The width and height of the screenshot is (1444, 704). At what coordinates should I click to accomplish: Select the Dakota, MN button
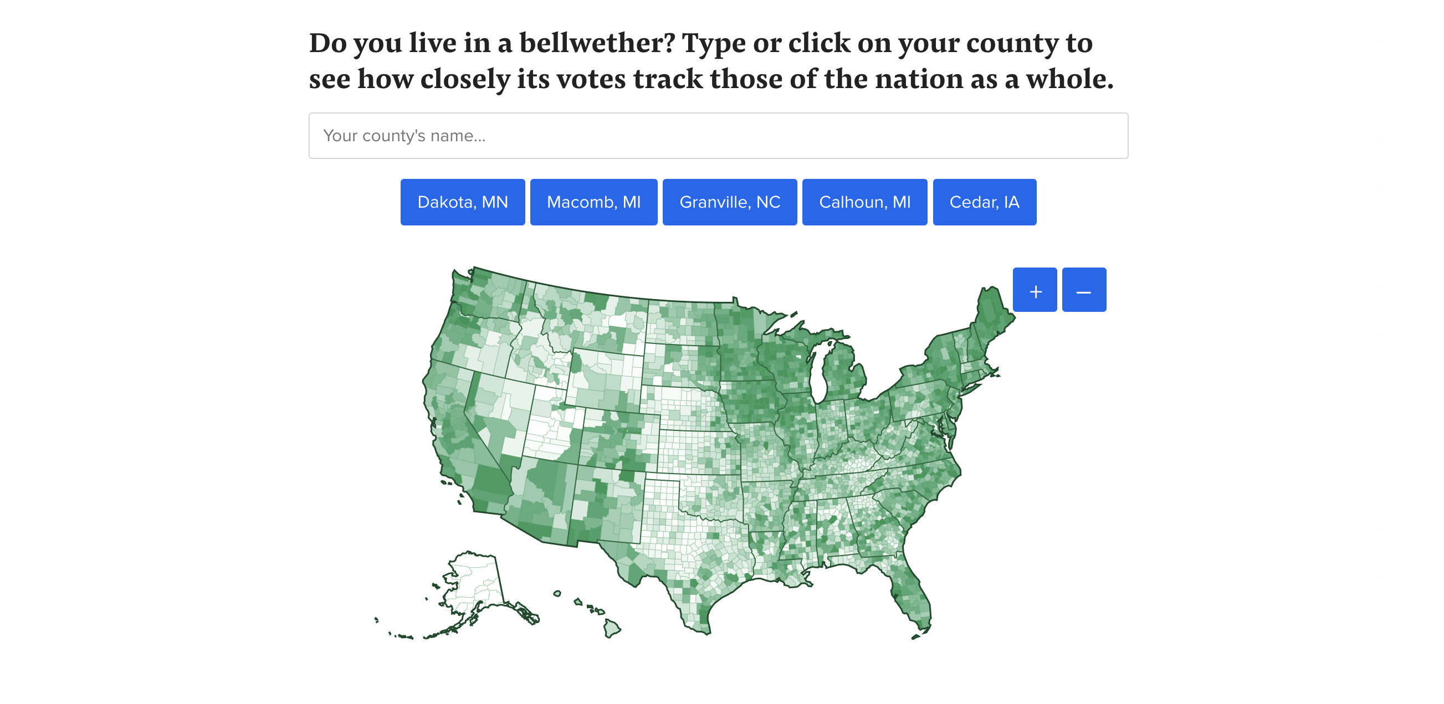click(463, 202)
